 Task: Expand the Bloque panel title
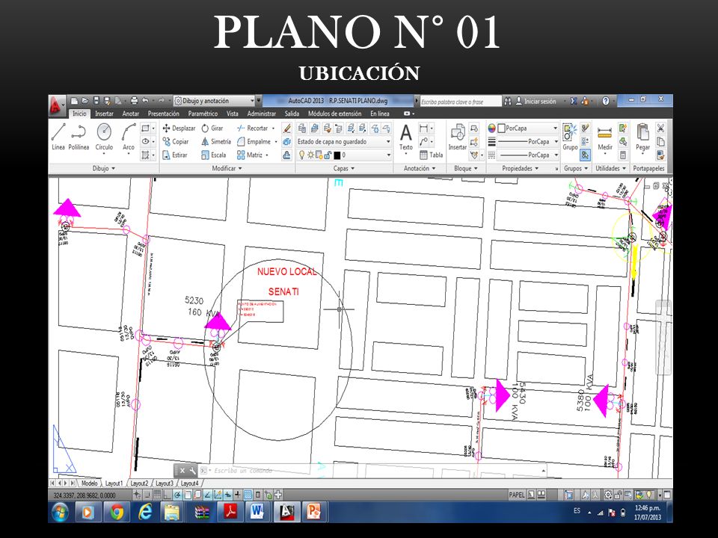click(466, 168)
